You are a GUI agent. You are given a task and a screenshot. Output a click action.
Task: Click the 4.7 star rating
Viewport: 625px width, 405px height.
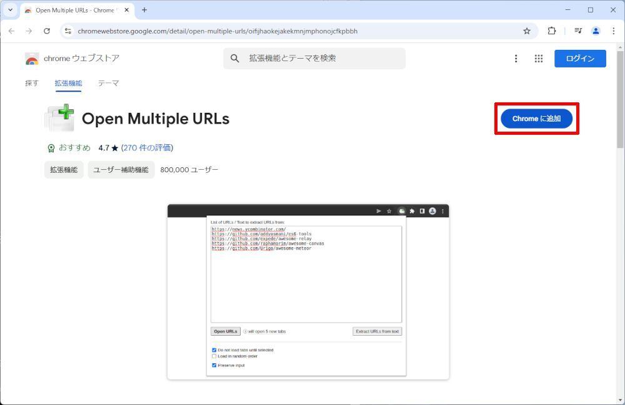click(x=108, y=148)
